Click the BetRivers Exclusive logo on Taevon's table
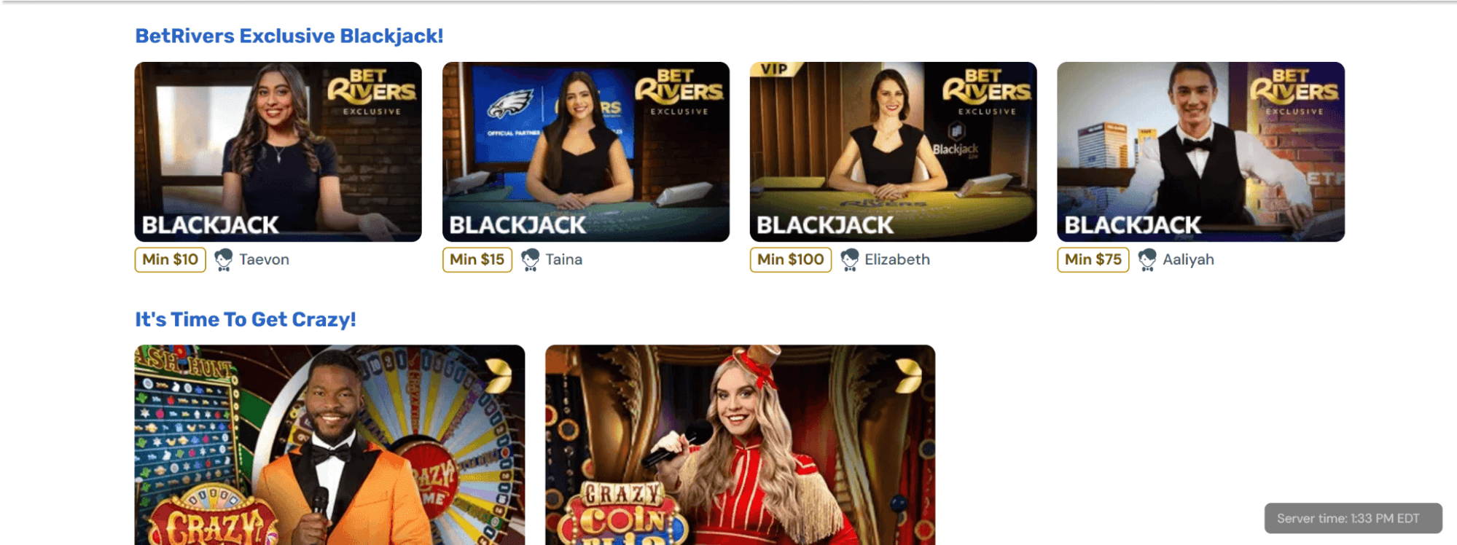This screenshot has height=545, width=1457. pos(372,93)
